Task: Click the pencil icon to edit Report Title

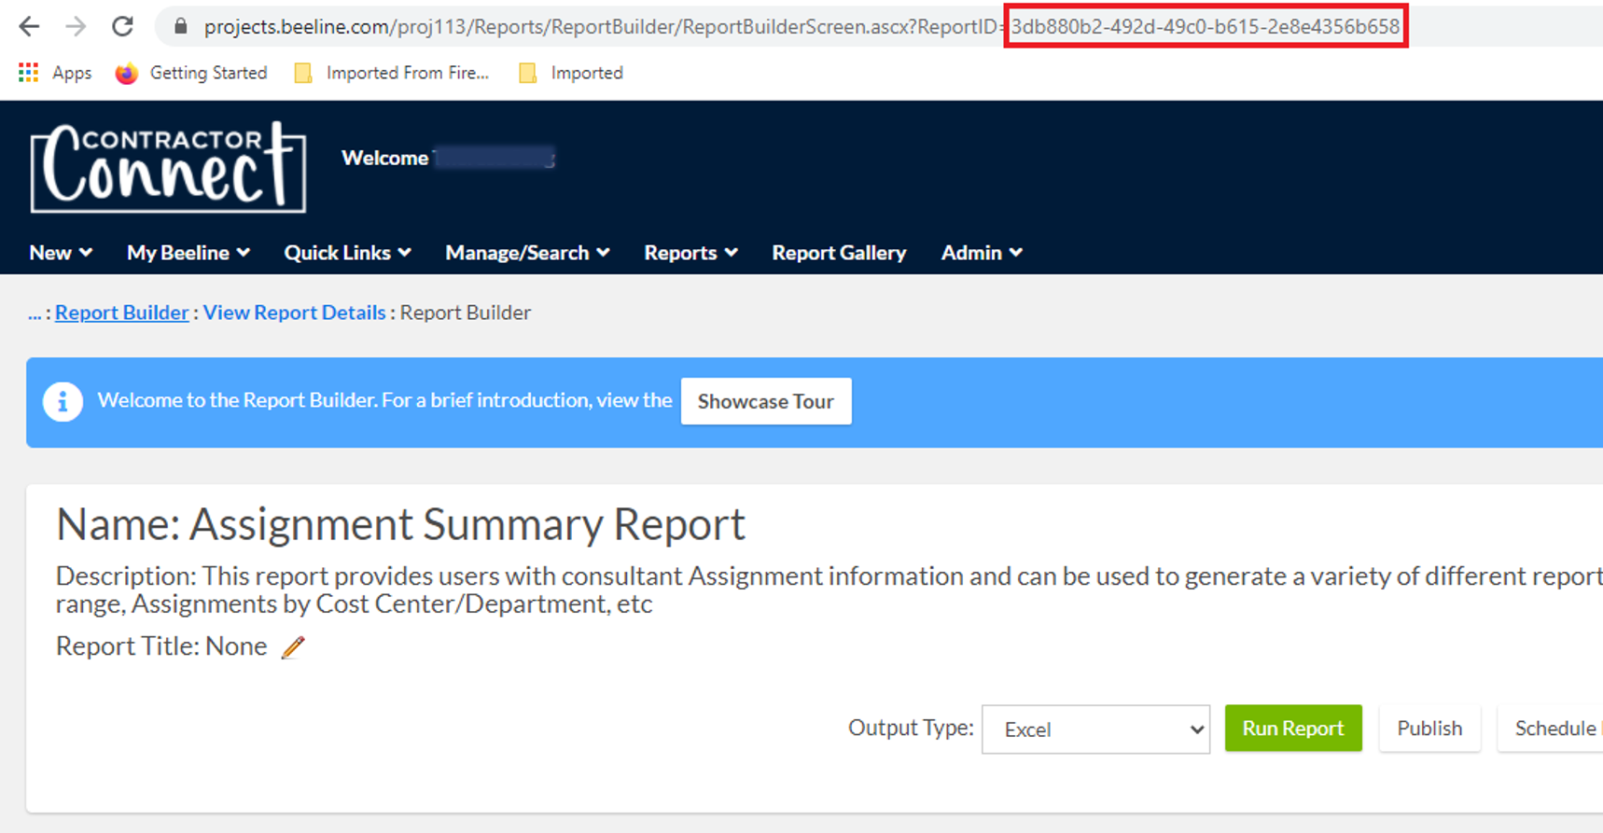Action: click(x=293, y=646)
